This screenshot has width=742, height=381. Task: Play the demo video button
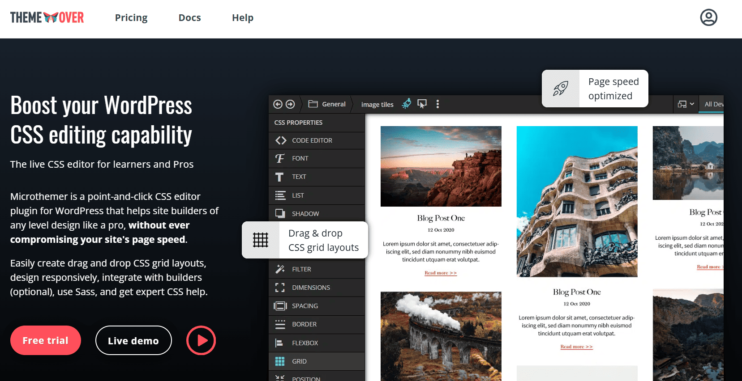(x=201, y=340)
